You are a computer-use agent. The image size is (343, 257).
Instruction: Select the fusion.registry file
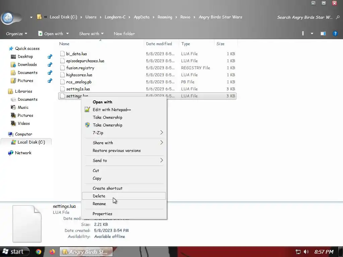pos(147,68)
